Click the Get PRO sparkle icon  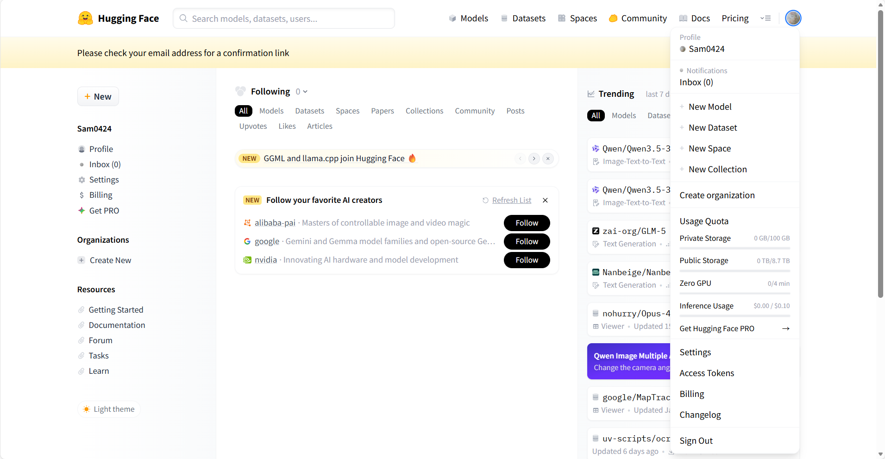(x=82, y=211)
